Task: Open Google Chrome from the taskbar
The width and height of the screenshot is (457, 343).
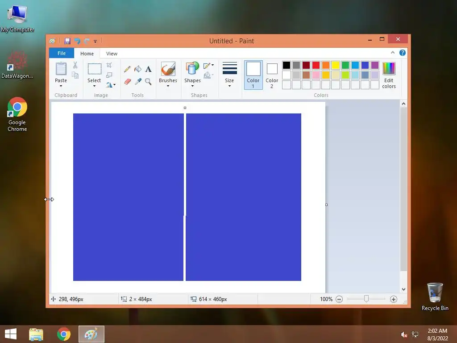Action: coord(64,334)
